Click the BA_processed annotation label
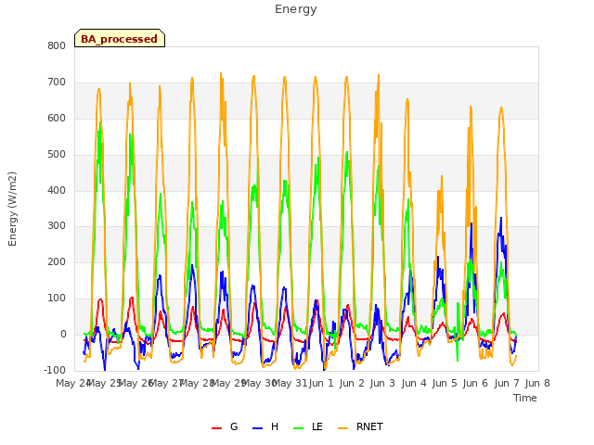Viewport: 594px width, 445px height. click(x=120, y=39)
